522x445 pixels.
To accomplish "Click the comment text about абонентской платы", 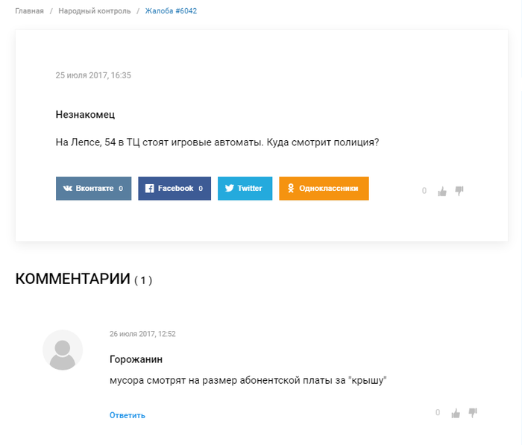I will tap(247, 381).
